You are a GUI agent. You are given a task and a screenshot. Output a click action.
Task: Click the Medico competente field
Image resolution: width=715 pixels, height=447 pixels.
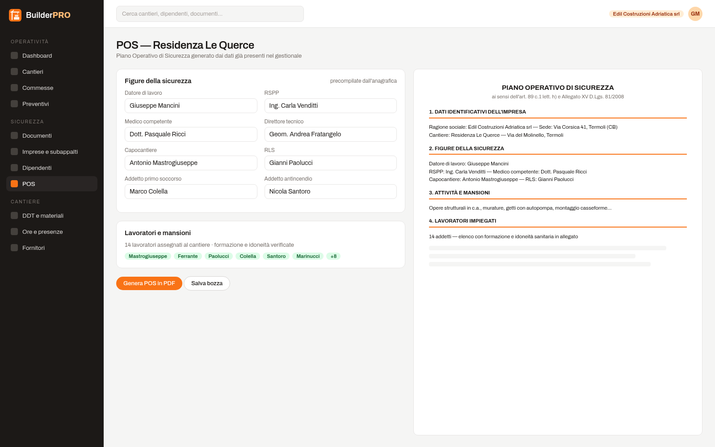pyautogui.click(x=191, y=134)
